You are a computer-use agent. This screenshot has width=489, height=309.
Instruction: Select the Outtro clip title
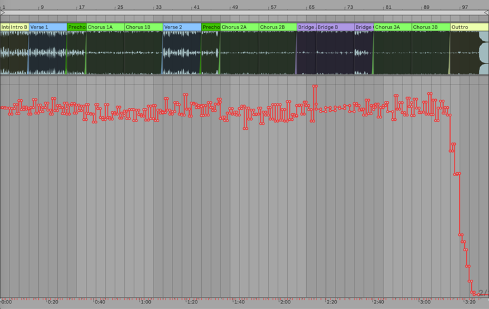point(464,27)
